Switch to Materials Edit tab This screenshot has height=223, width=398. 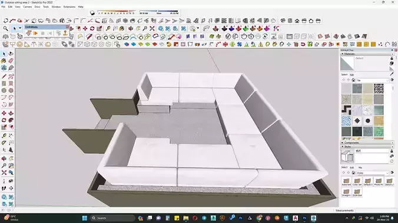click(352, 75)
